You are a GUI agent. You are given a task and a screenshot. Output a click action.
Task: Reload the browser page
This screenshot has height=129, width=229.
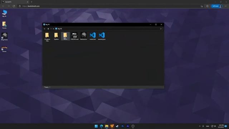pyautogui.click(x=14, y=6)
